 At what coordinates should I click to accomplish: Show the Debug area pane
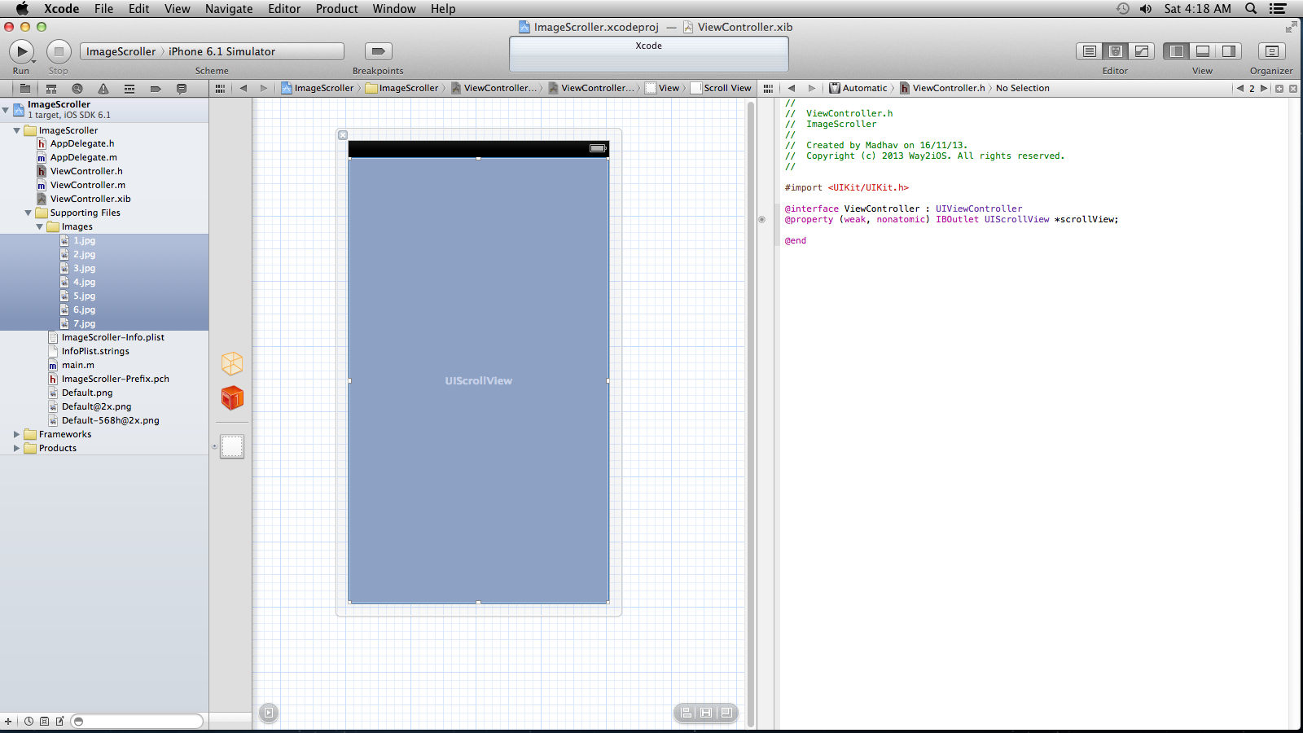tap(1203, 51)
